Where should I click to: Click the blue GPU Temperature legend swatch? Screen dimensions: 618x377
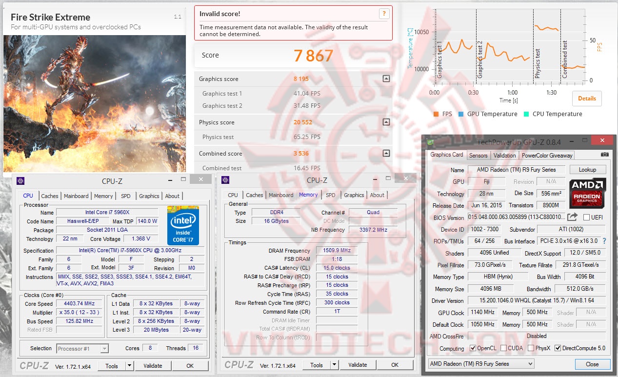(460, 114)
